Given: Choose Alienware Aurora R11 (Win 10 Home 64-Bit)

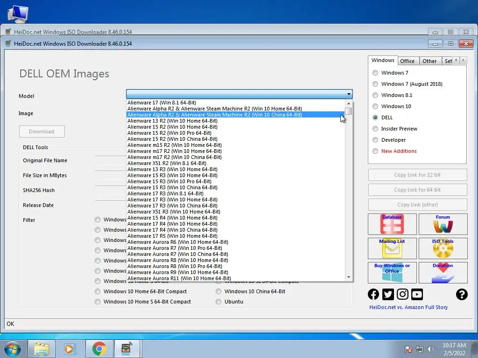Looking at the screenshot, I should click(x=235, y=278).
